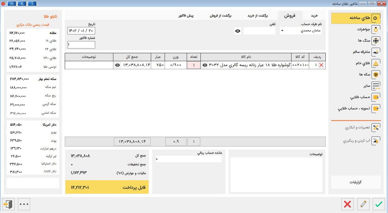
Task: Select the سنگ ها (stones) sidebar icon
Action: point(376,41)
